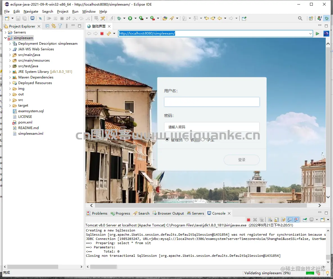Toggle Show Console on standard error
This screenshot has width=333, height=279.
(x=296, y=220)
